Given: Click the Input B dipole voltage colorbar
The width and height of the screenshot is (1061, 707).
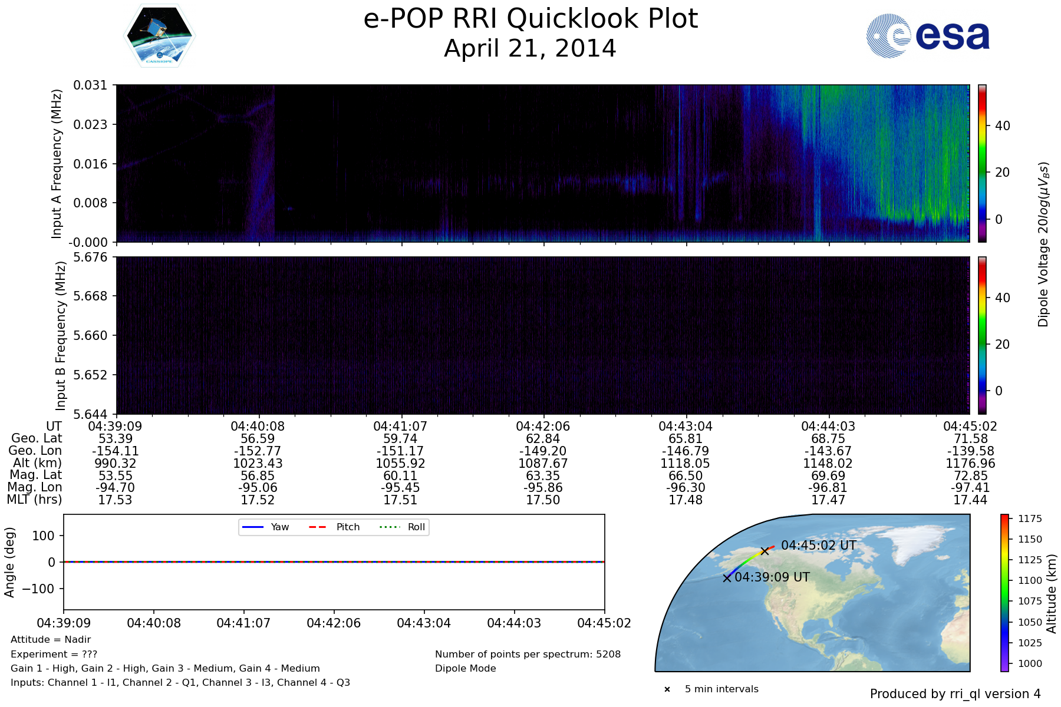Looking at the screenshot, I should click(x=982, y=335).
